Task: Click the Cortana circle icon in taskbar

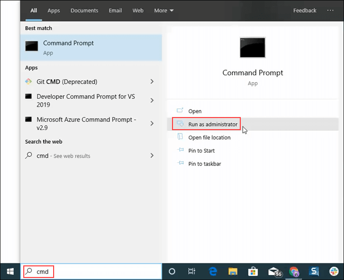Action: 172,271
